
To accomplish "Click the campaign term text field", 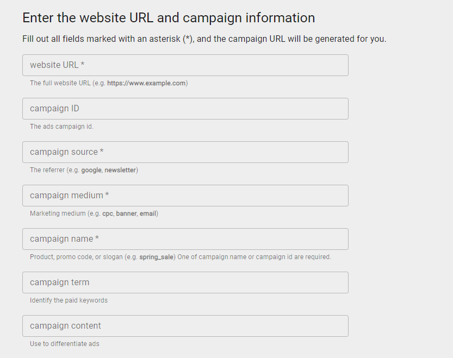I will pos(185,282).
